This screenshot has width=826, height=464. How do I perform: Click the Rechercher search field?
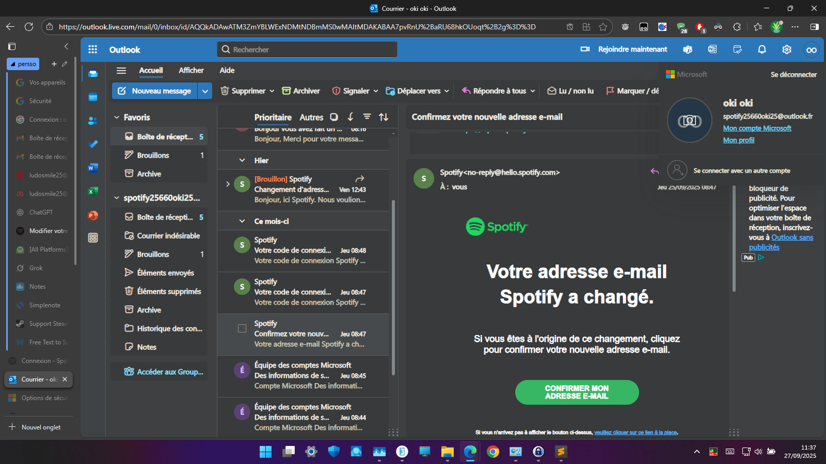[x=307, y=49]
